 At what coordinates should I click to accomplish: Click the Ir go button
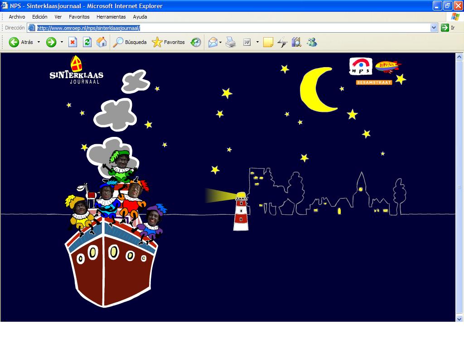click(448, 28)
